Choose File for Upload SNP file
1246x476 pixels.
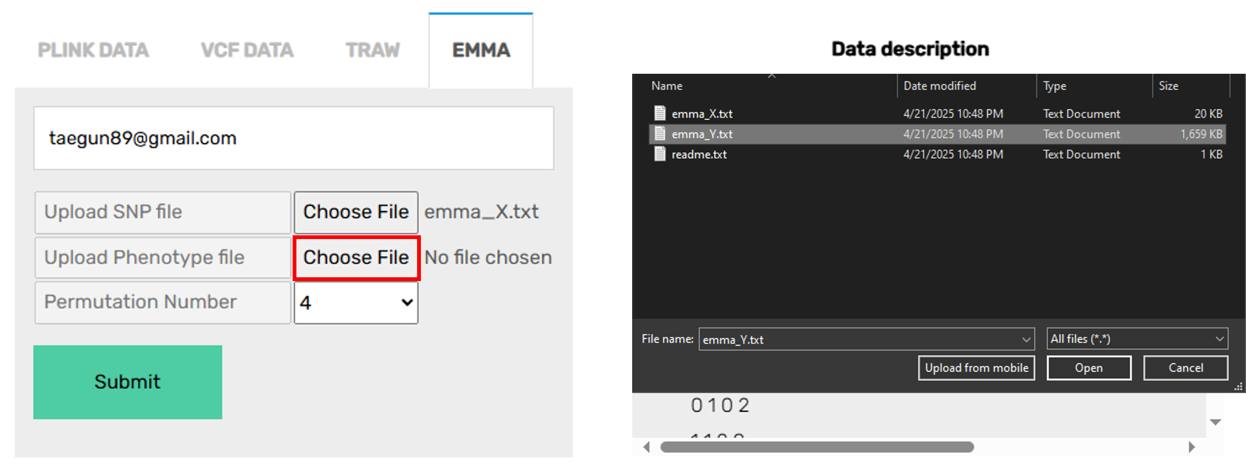[356, 212]
